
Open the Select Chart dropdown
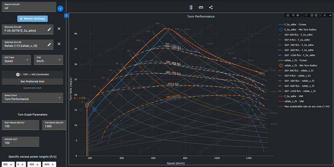(33, 98)
